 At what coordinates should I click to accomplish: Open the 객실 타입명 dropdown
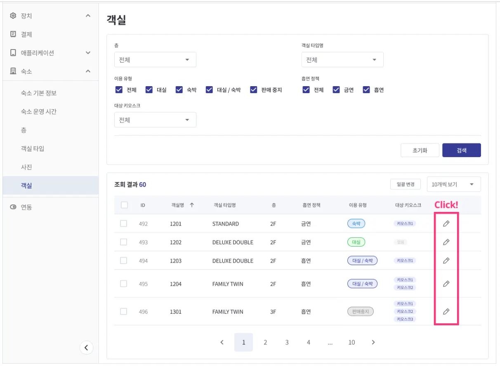click(x=342, y=60)
